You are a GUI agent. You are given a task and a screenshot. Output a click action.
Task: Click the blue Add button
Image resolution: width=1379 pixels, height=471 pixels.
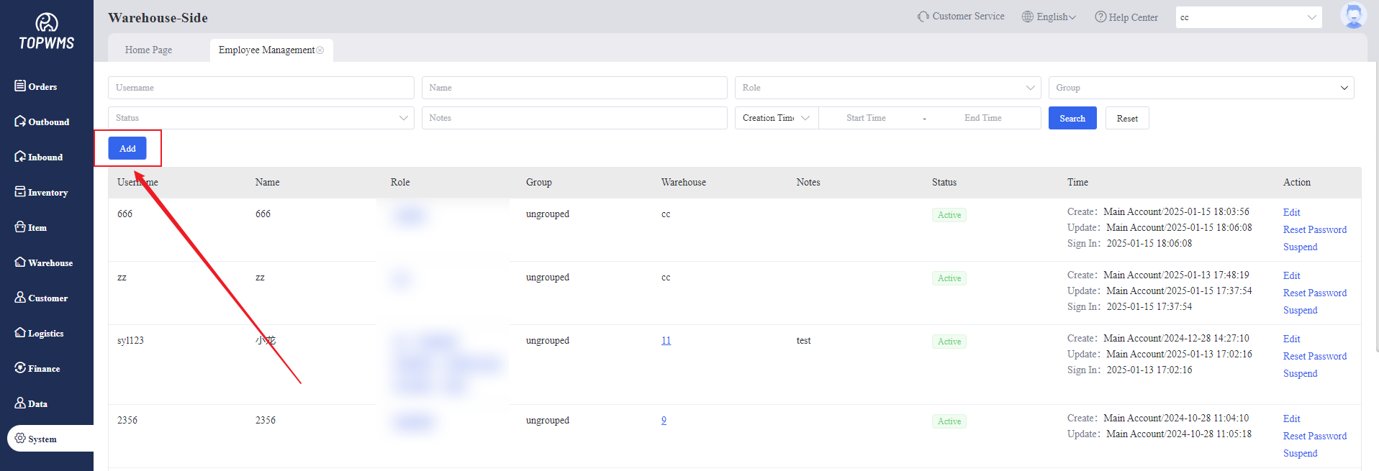pyautogui.click(x=127, y=149)
